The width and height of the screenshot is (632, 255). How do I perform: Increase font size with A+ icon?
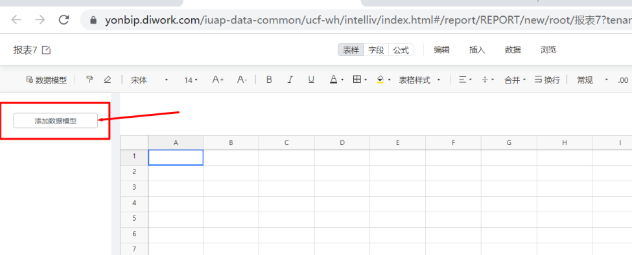[x=218, y=80]
